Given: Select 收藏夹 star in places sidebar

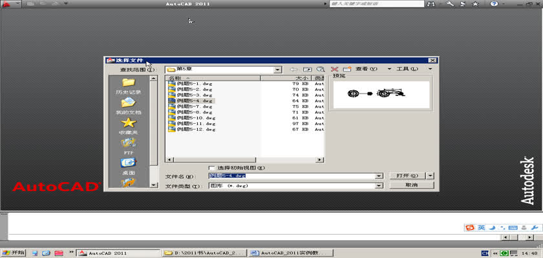Looking at the screenshot, I should point(129,126).
